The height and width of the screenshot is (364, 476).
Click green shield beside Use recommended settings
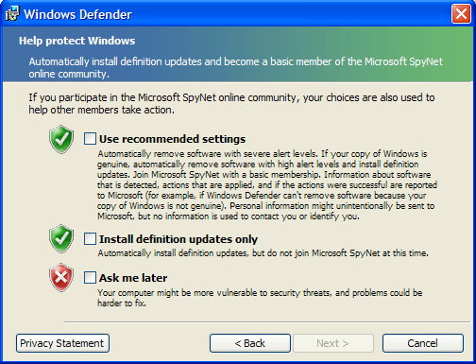click(x=61, y=139)
